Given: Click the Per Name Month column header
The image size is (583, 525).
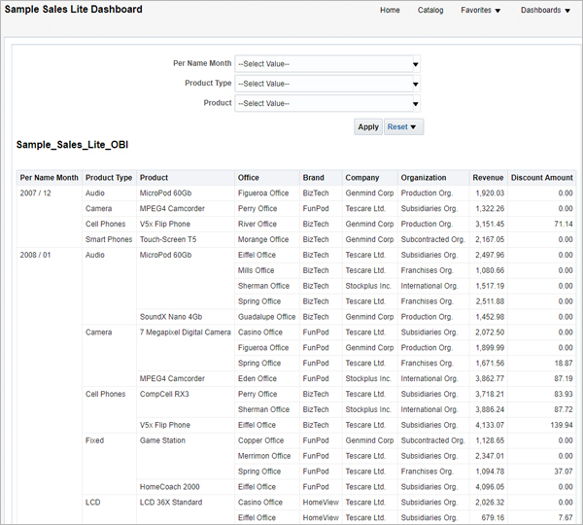Looking at the screenshot, I should (50, 178).
